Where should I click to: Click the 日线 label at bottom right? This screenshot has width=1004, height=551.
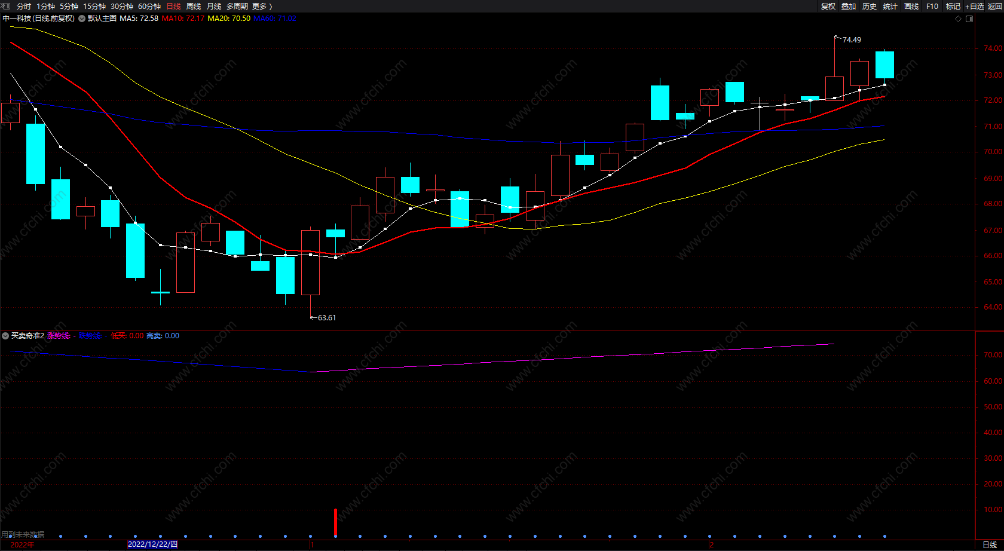click(990, 545)
